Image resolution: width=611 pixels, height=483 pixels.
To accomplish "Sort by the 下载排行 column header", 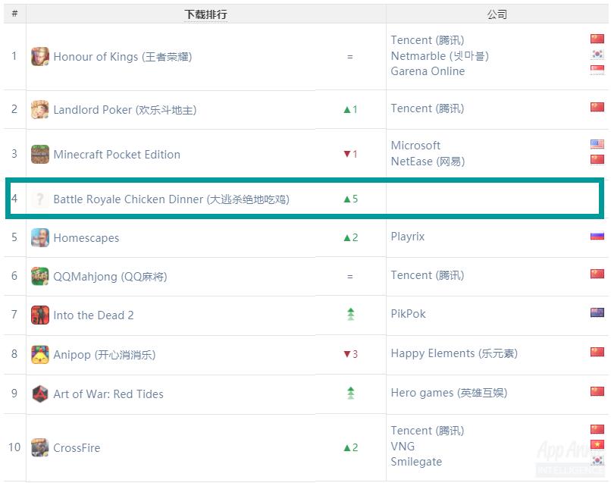I will point(205,14).
